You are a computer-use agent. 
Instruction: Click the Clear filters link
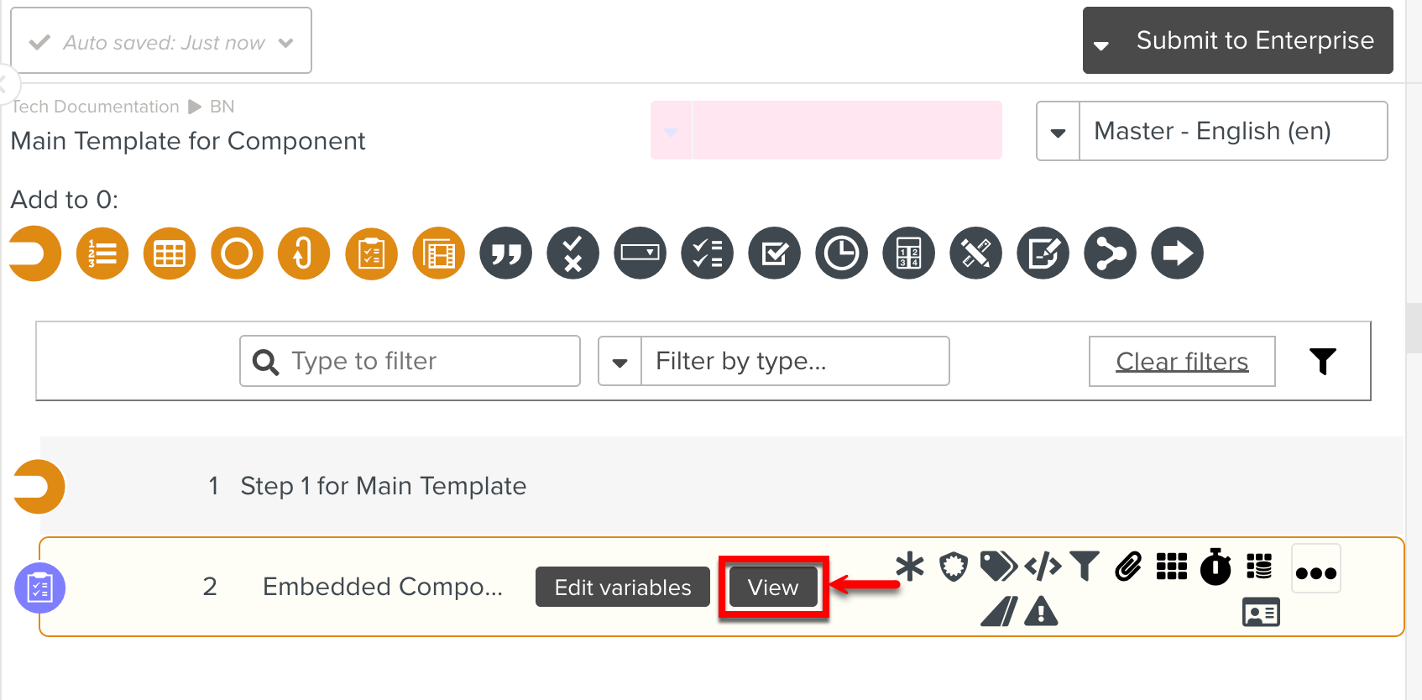(1180, 361)
